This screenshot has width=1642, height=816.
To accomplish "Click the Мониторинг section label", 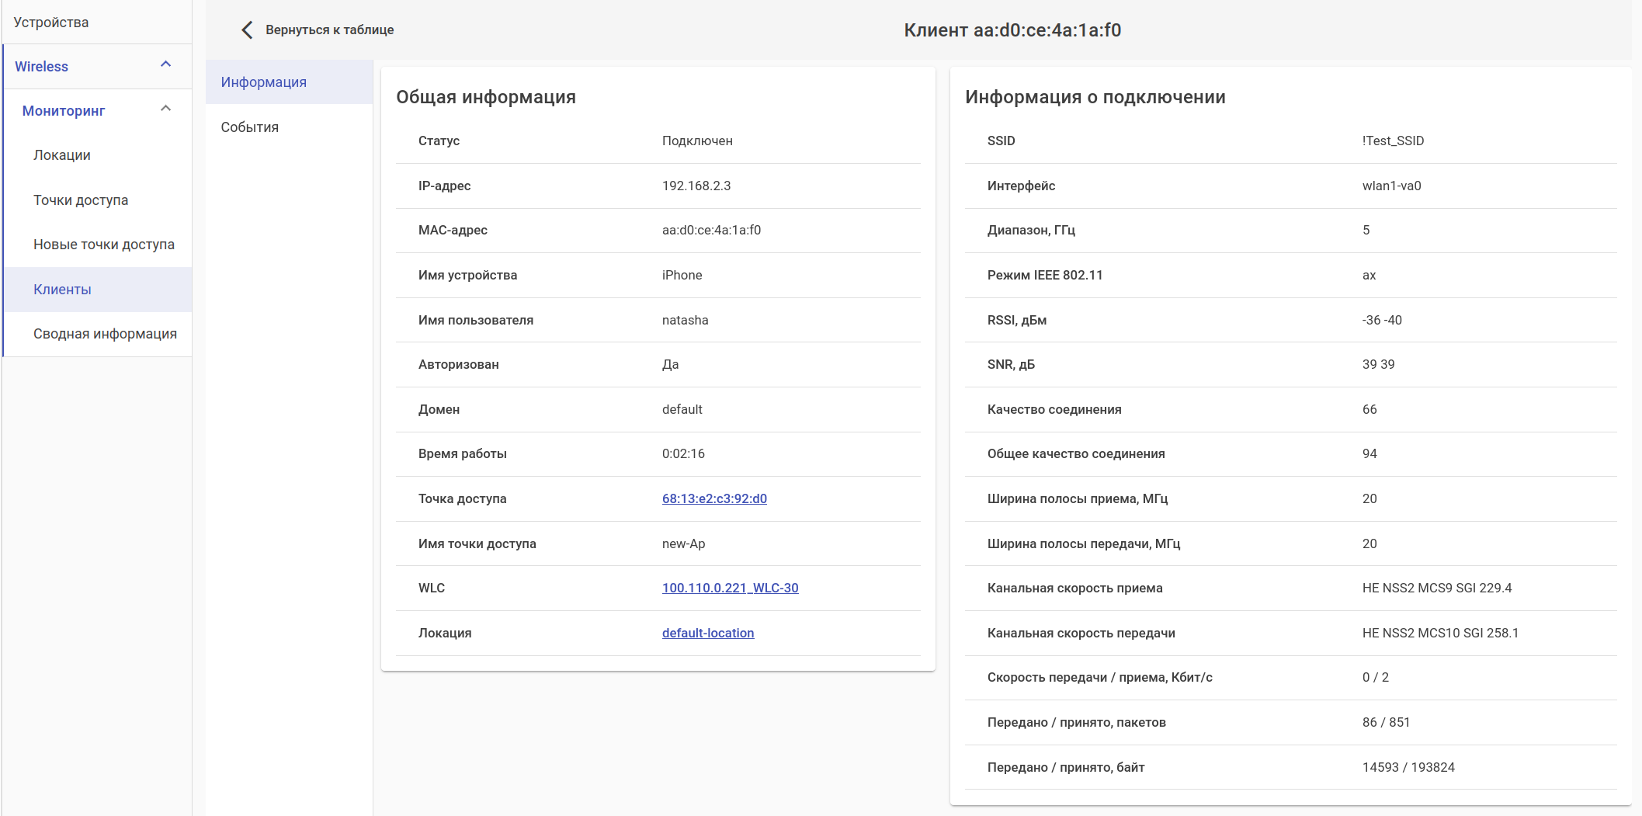I will [64, 111].
